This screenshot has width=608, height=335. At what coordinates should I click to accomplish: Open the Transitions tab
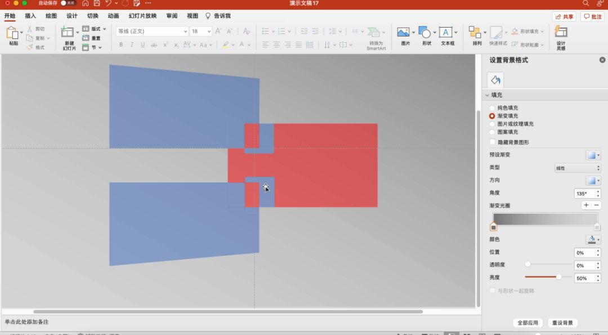(93, 16)
